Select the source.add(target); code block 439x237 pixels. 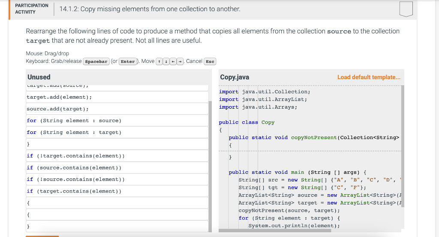[x=57, y=109]
